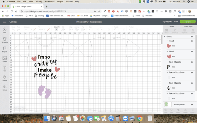The width and height of the screenshot is (197, 123).
Task: Open the Templates panel in left sidebar
Action: click(5, 40)
